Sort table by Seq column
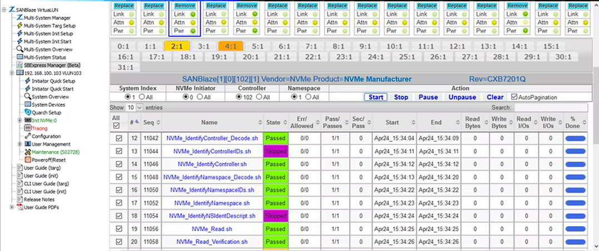This screenshot has height=251, width=599. coord(151,123)
